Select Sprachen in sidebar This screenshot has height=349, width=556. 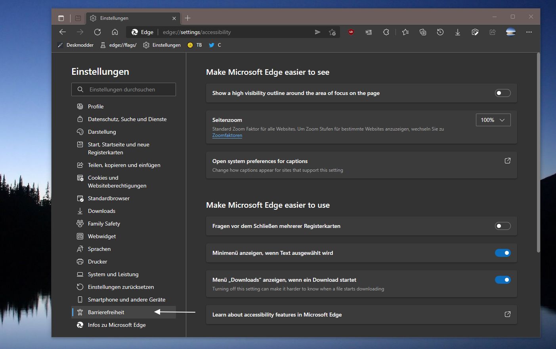pos(124,249)
